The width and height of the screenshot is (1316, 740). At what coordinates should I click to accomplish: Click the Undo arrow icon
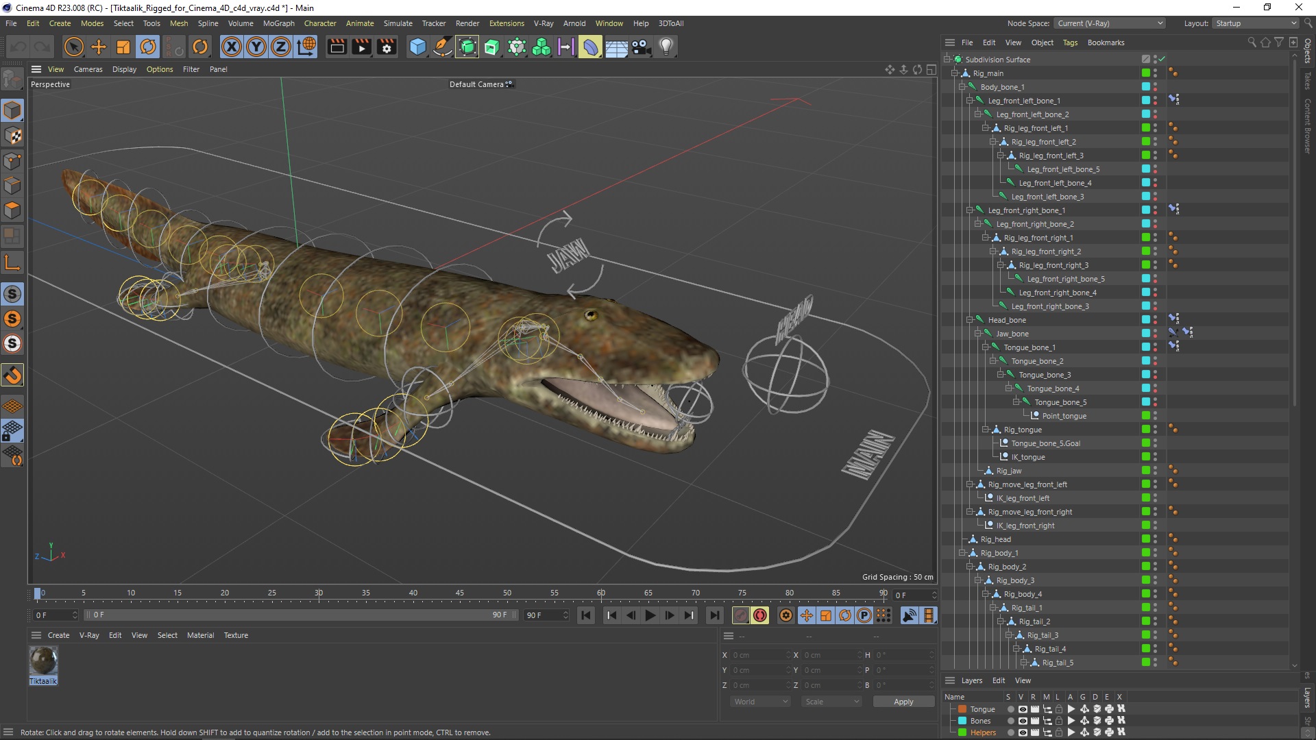click(x=19, y=47)
